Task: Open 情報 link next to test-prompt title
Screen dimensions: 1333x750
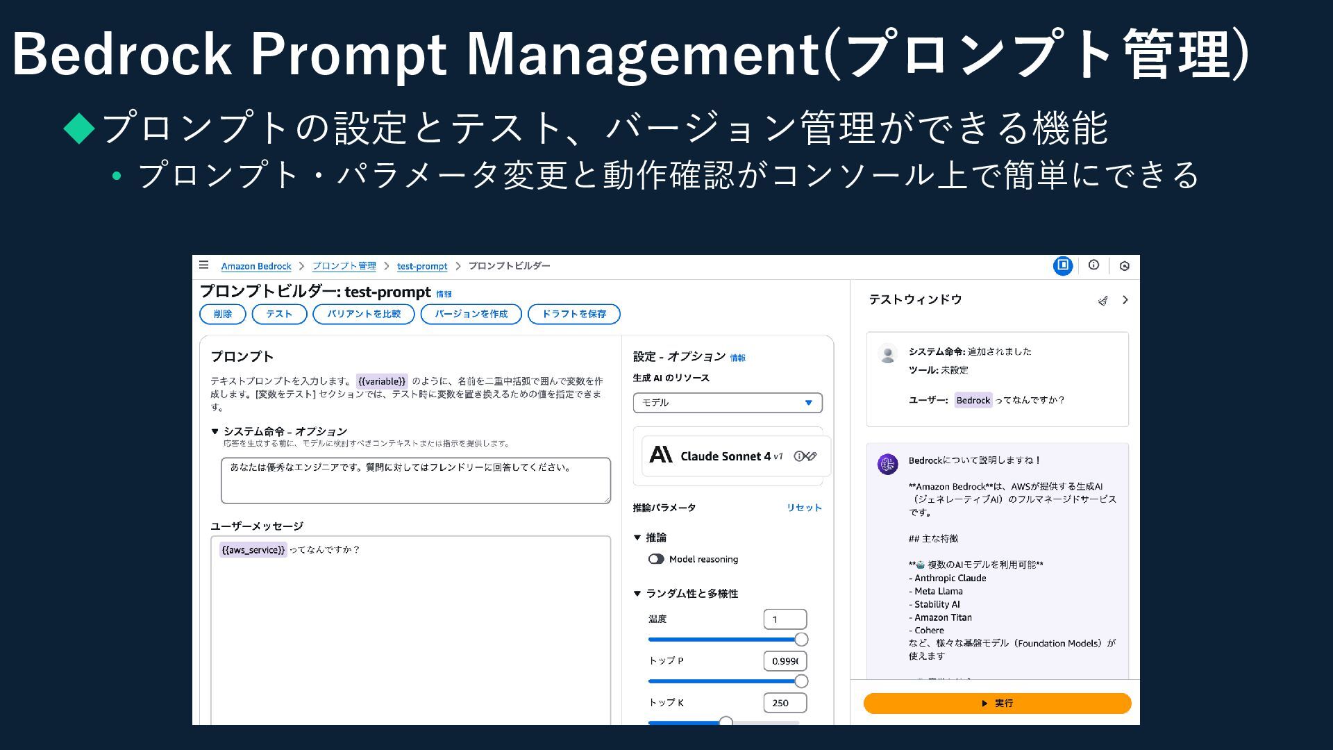Action: 444,294
